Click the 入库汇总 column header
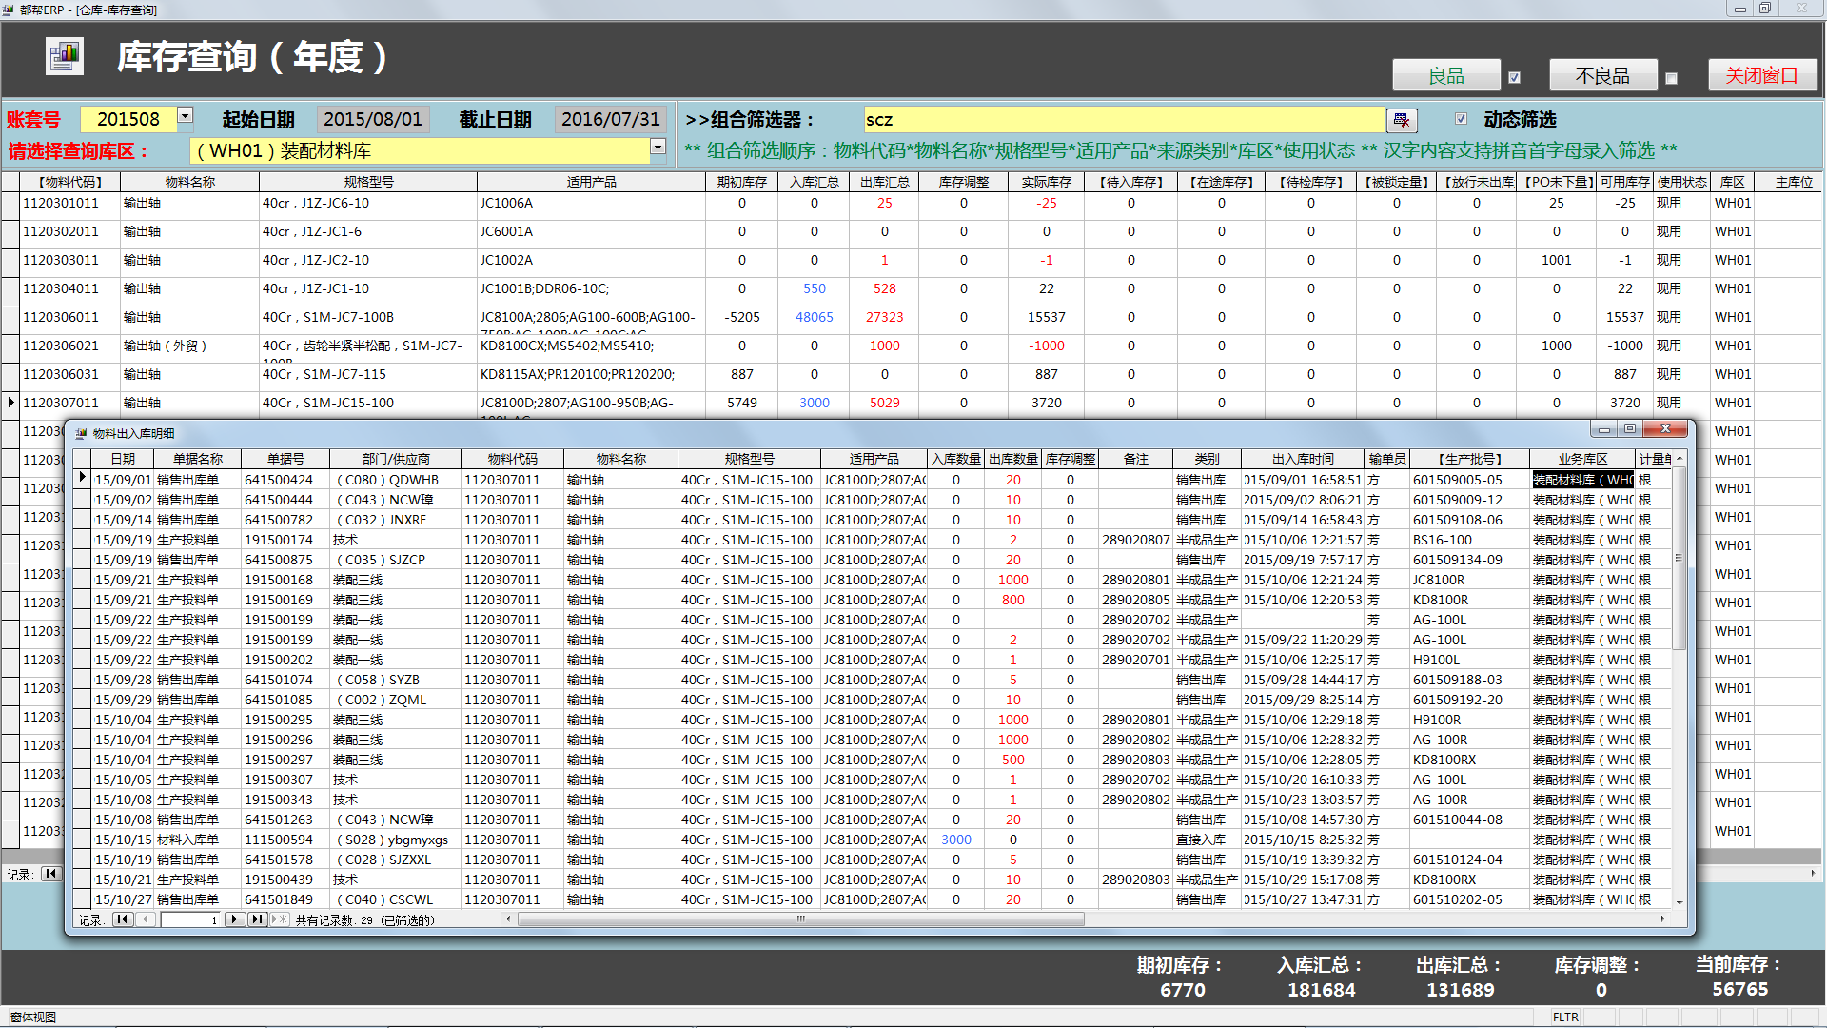The image size is (1827, 1028). 815,182
